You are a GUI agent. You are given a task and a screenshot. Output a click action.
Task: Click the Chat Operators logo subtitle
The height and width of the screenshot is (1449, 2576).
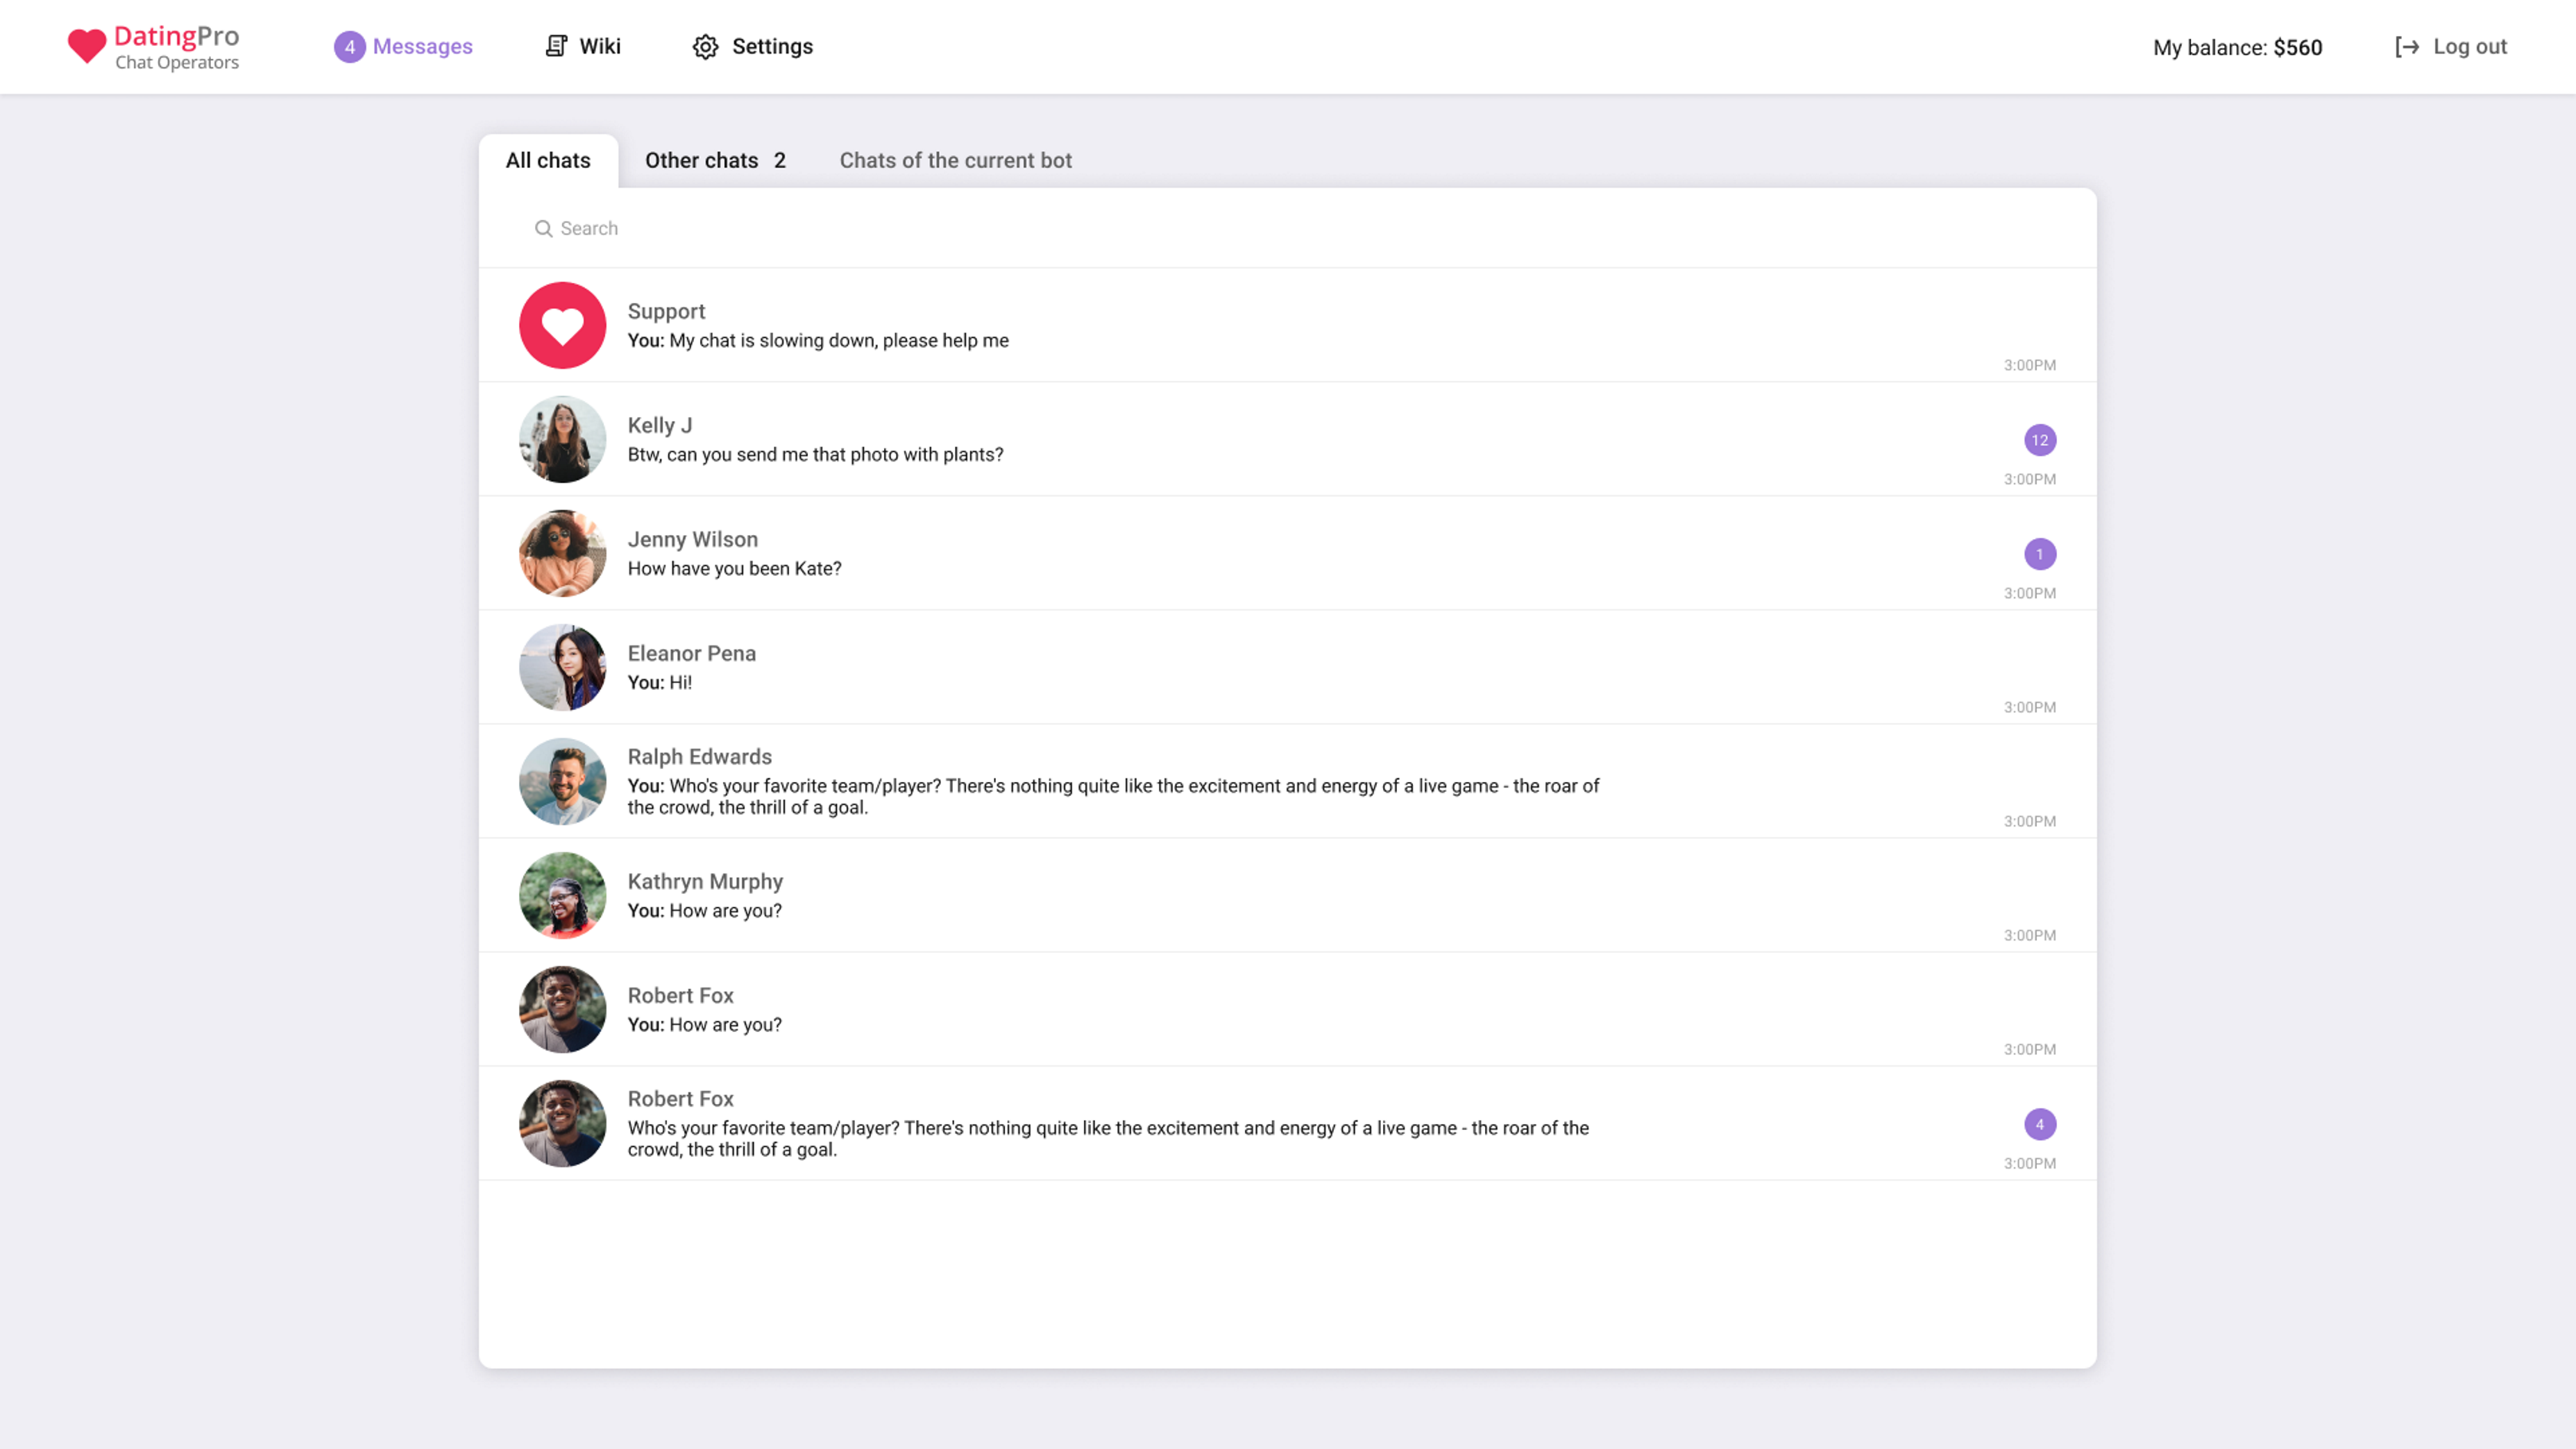coord(177,63)
